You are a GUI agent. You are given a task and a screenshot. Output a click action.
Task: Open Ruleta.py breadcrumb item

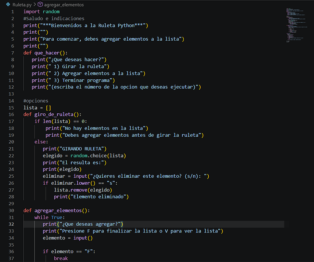point(22,5)
